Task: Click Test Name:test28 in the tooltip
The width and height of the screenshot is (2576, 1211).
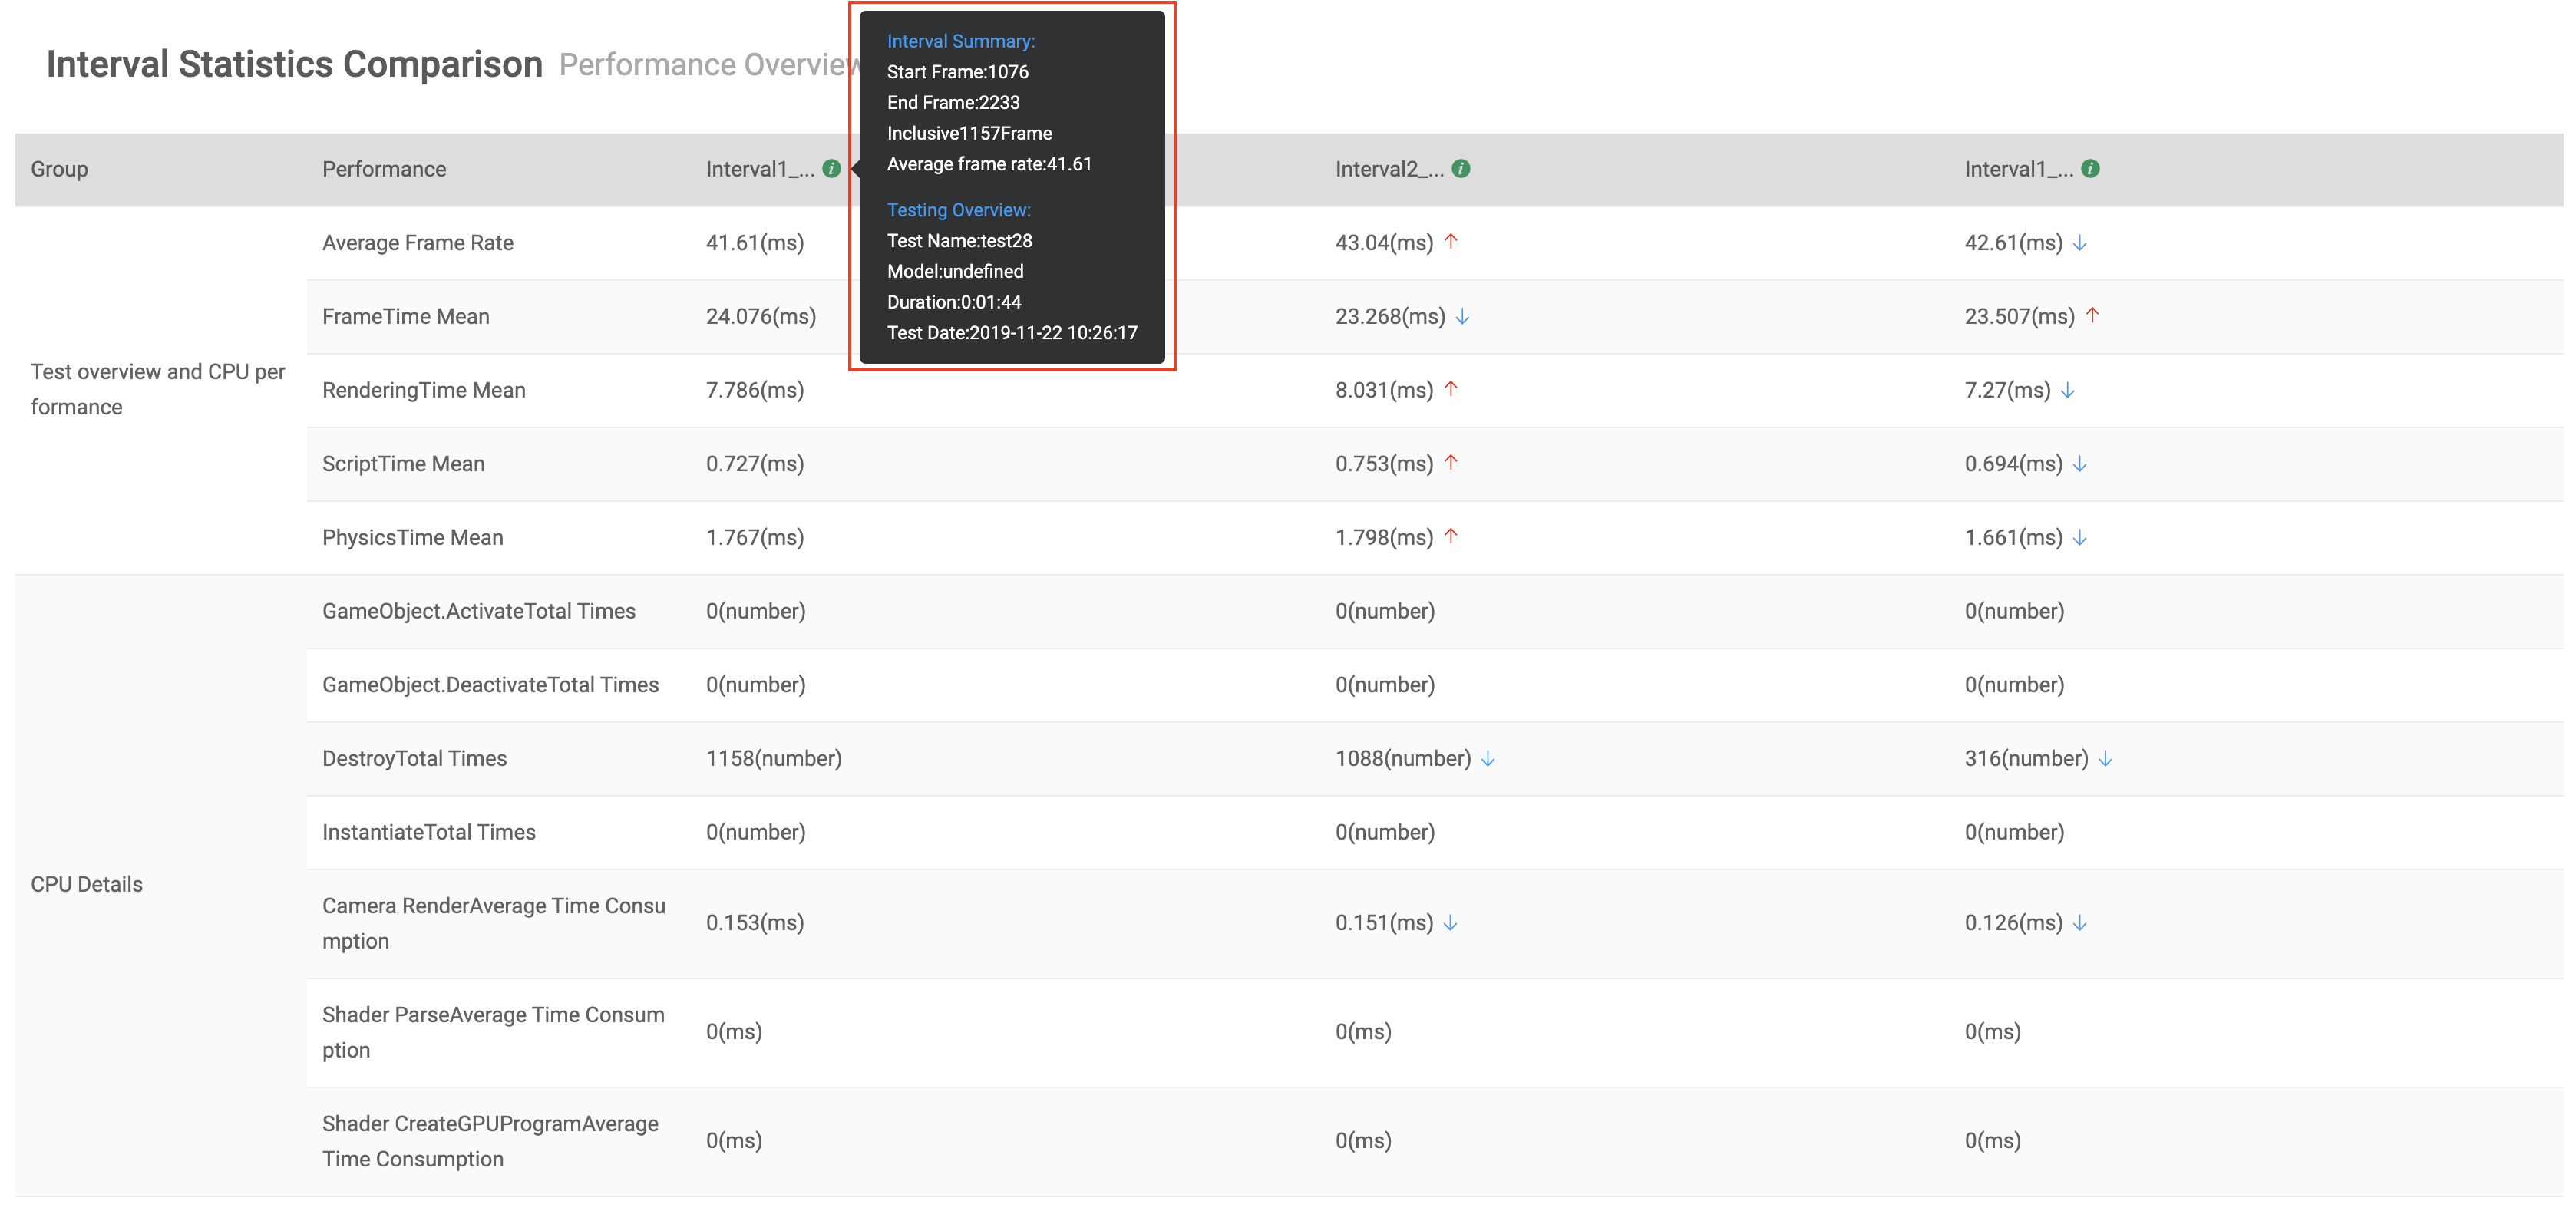Action: pos(959,241)
